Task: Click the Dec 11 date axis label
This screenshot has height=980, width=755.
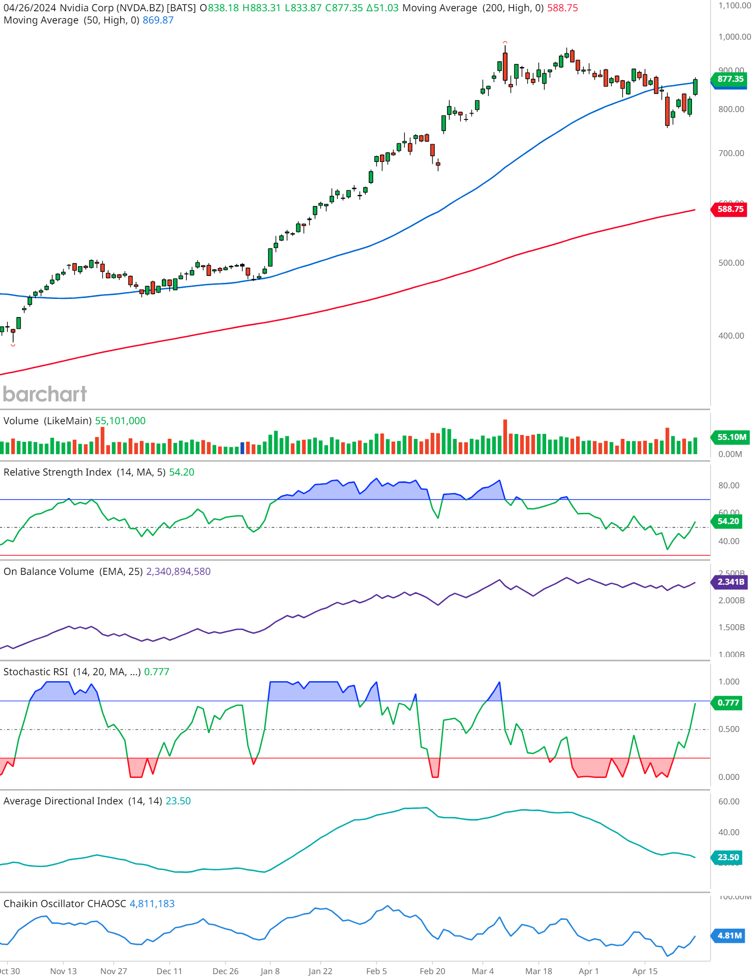Action: point(169,971)
